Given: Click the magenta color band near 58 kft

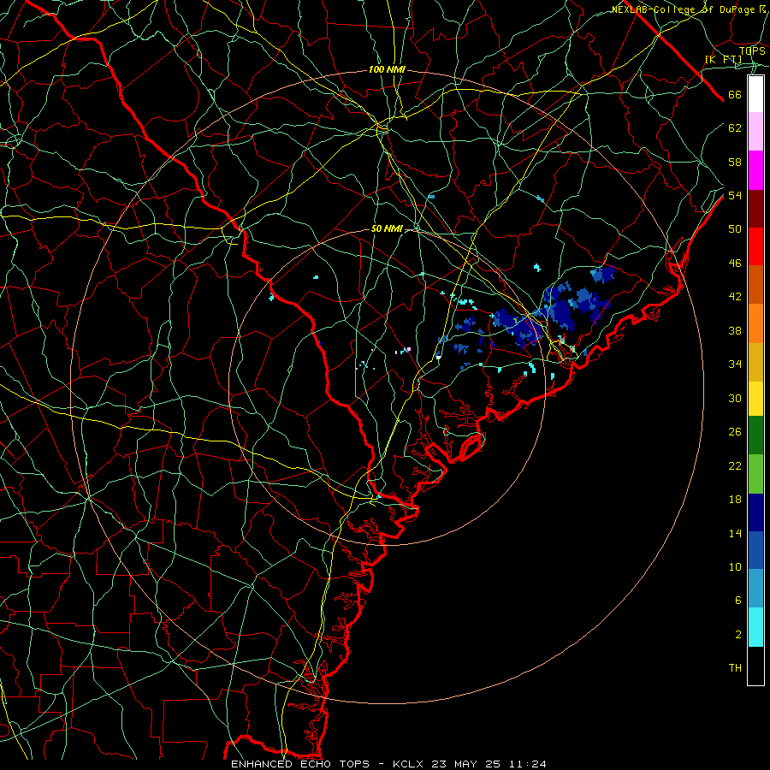Looking at the screenshot, I should (755, 170).
